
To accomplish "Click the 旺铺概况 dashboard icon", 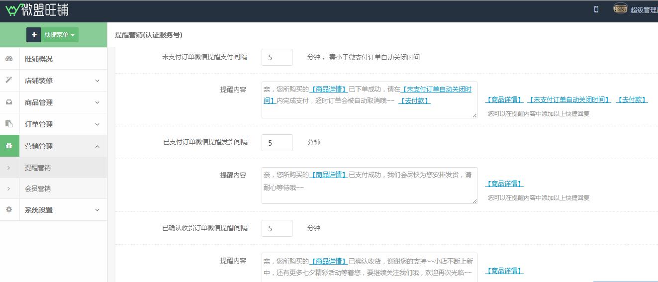I will (9, 59).
